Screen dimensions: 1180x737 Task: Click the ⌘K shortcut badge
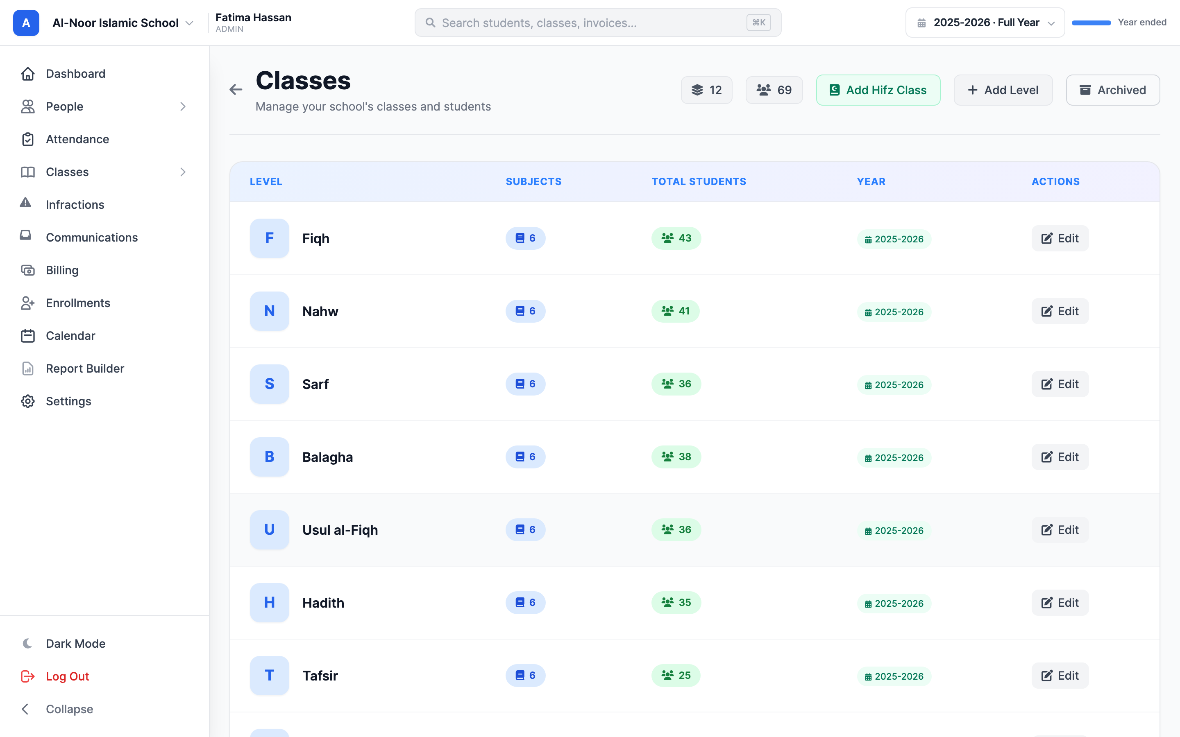tap(758, 23)
